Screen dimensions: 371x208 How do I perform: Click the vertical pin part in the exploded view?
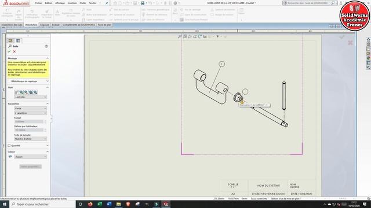(x=284, y=95)
